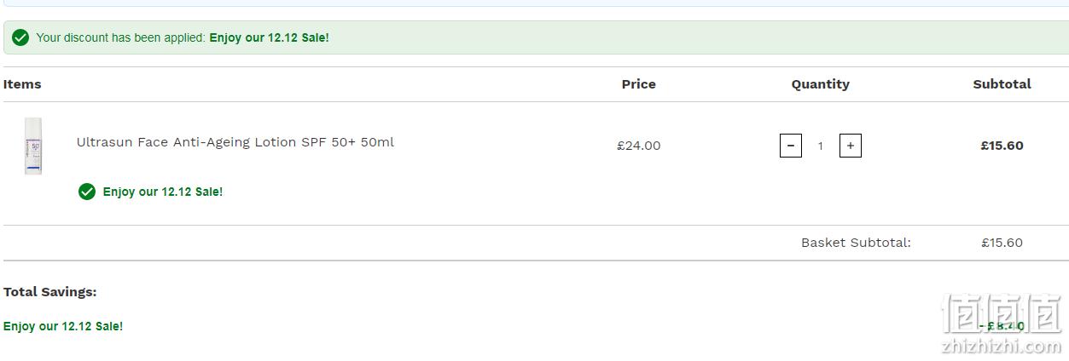This screenshot has width=1069, height=361.
Task: Click the zhizhizhi.com watermark text
Action: pyautogui.click(x=1002, y=347)
